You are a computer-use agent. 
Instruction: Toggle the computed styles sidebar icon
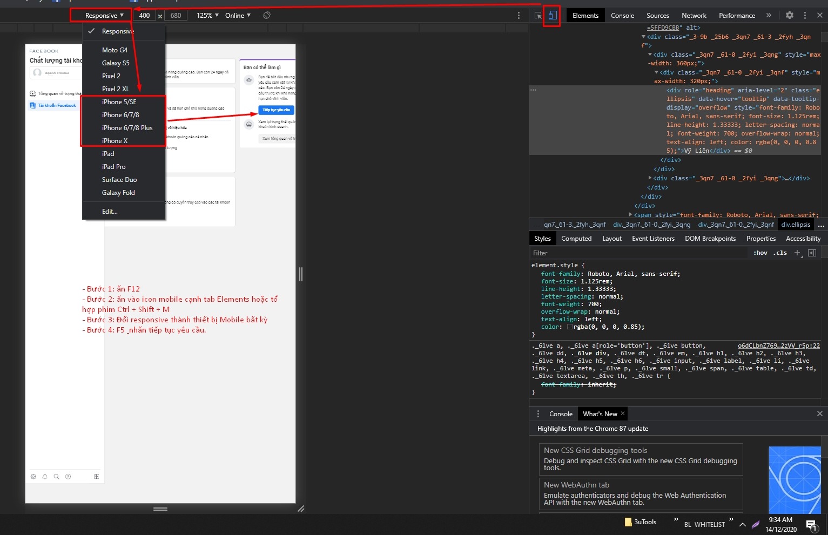pyautogui.click(x=812, y=253)
